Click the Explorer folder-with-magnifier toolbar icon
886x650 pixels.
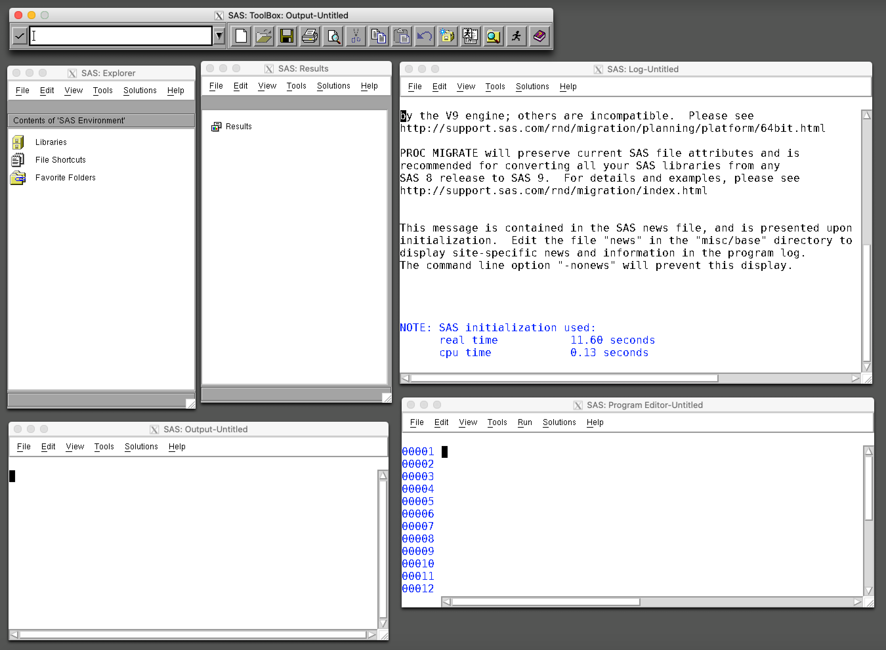coord(493,37)
